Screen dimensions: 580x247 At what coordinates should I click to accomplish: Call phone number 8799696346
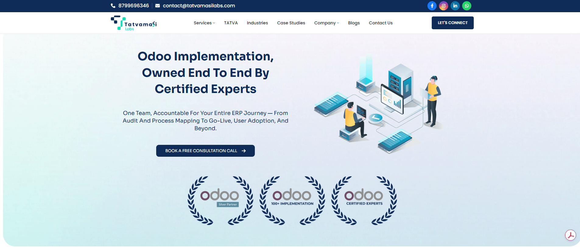[x=134, y=6]
